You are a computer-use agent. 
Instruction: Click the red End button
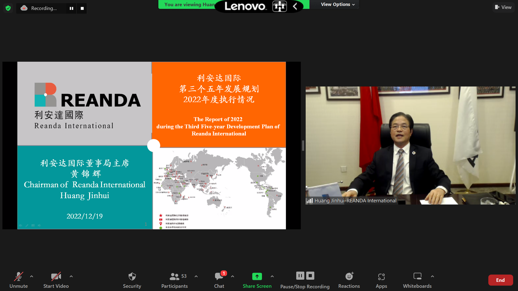(x=500, y=280)
